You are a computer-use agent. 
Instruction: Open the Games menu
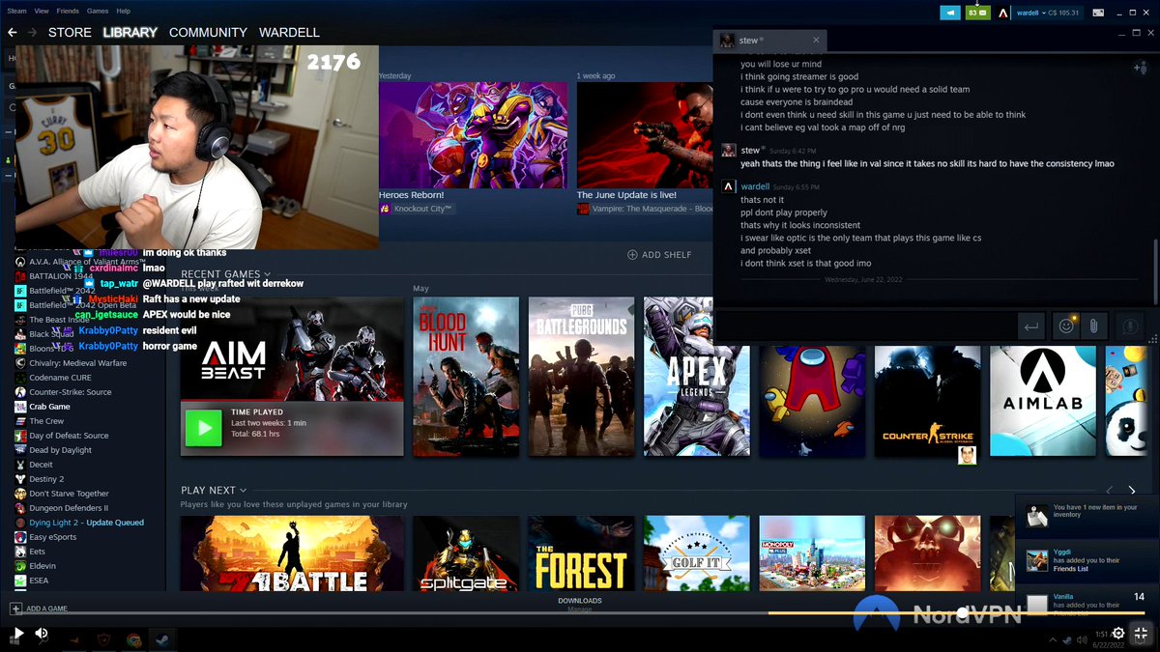click(98, 11)
